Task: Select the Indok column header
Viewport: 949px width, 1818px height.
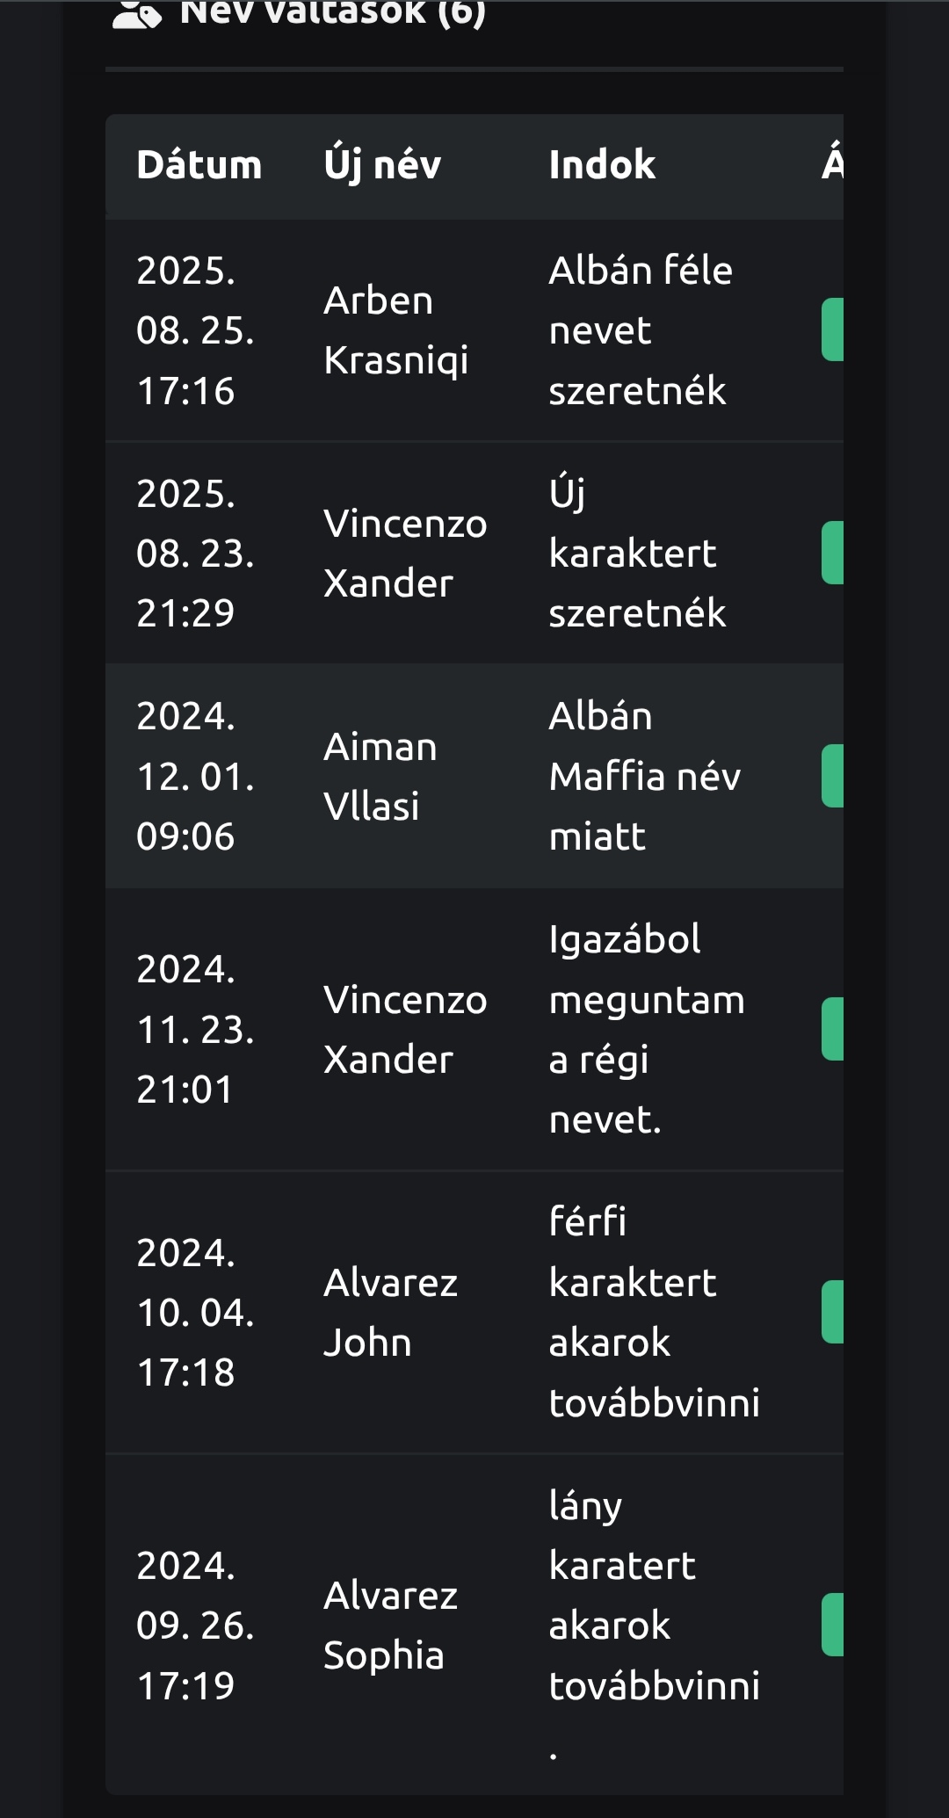Action: tap(602, 165)
